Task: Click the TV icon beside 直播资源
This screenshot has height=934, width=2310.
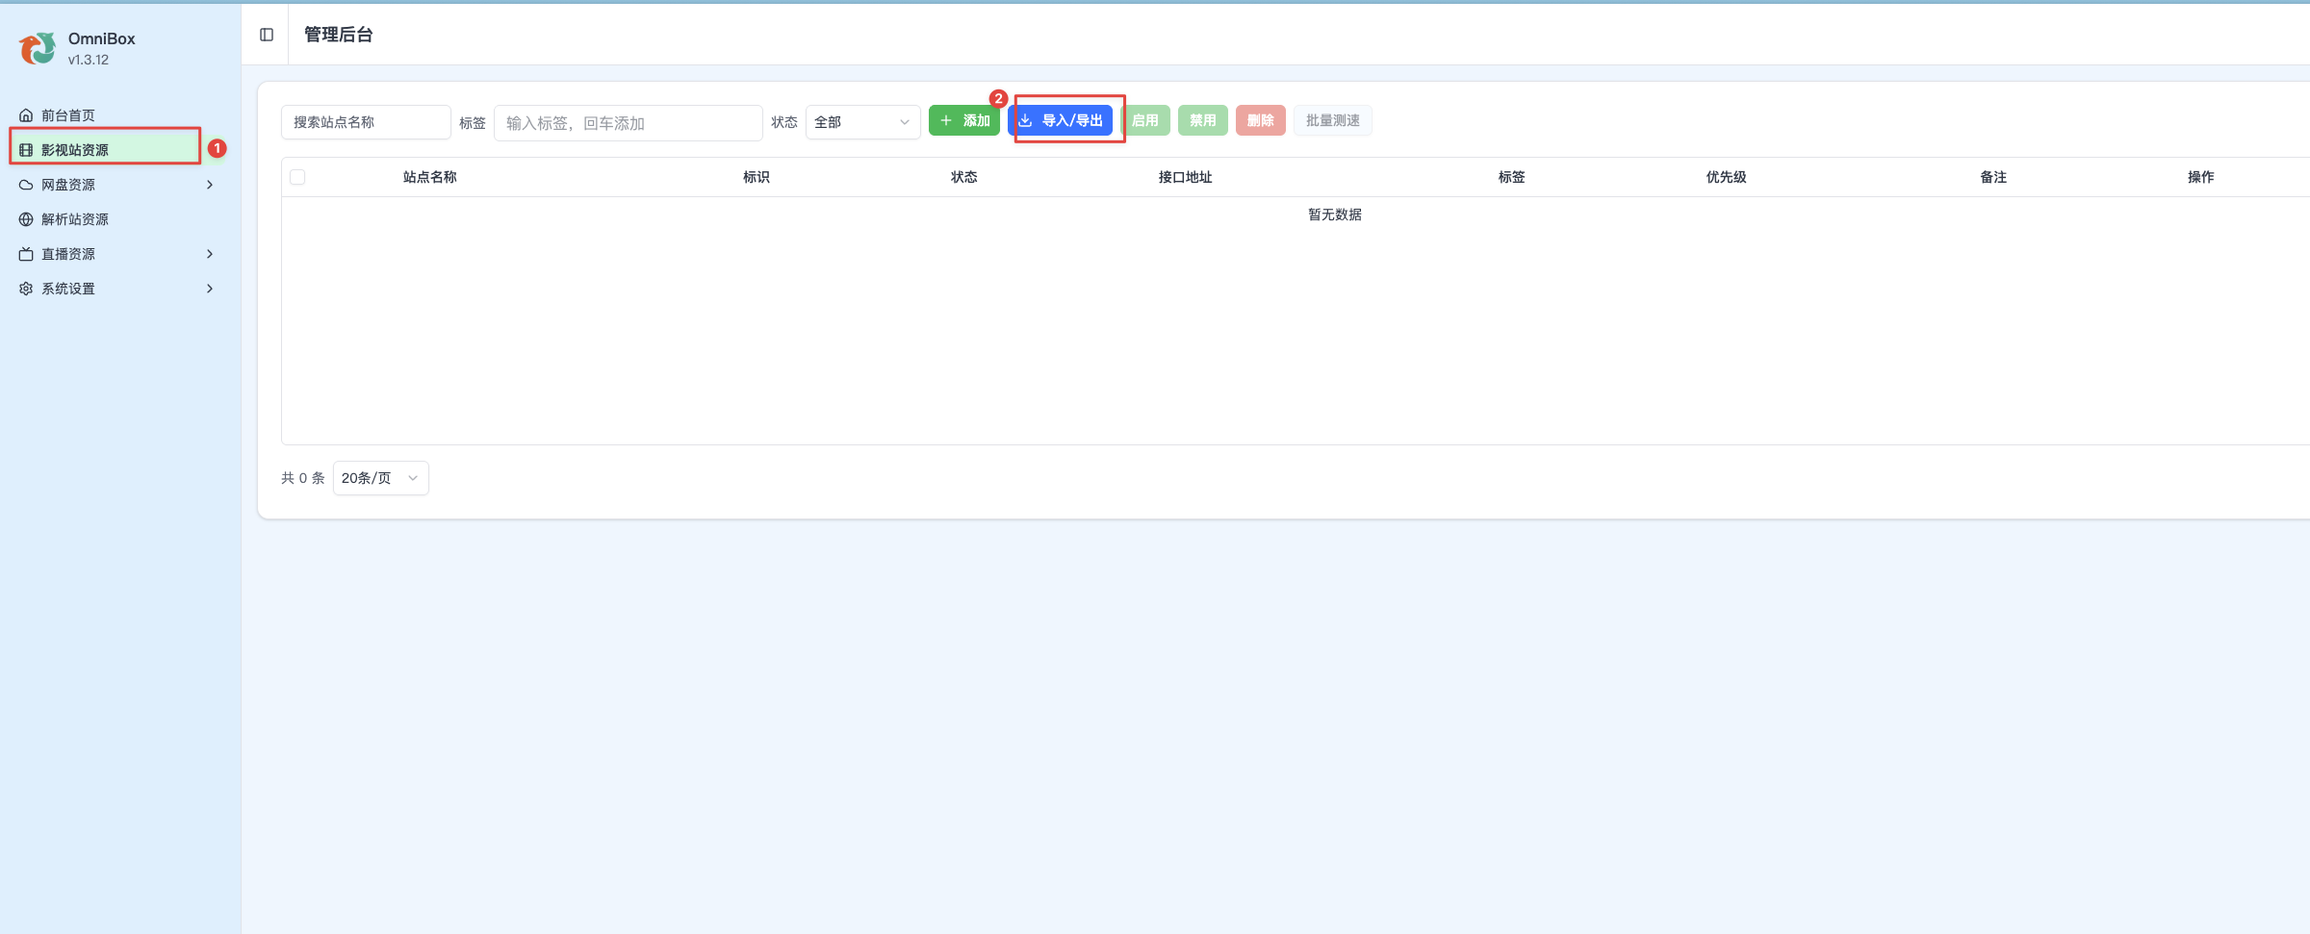Action: pos(26,254)
